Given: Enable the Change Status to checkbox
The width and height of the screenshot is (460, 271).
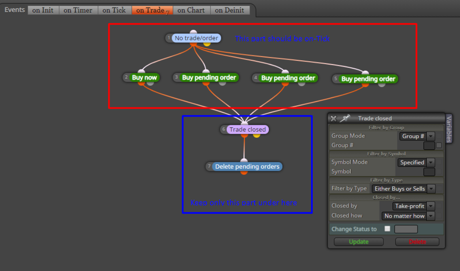Looking at the screenshot, I should point(387,229).
